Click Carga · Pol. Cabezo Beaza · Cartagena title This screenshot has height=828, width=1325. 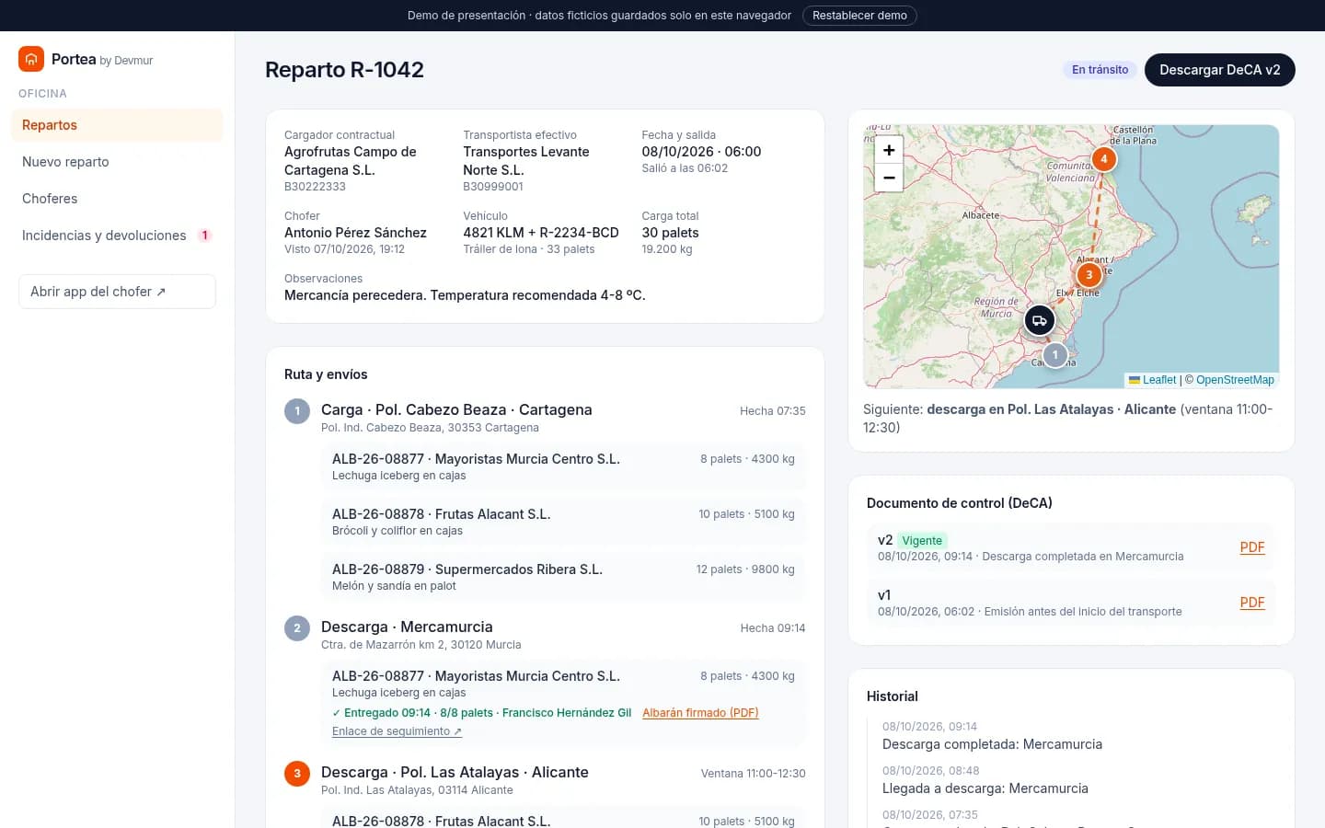click(x=456, y=409)
